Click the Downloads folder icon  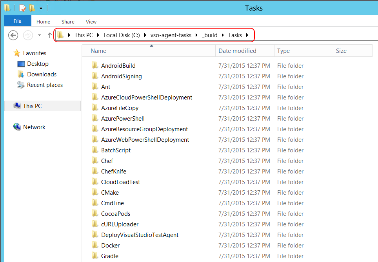tap(21, 74)
